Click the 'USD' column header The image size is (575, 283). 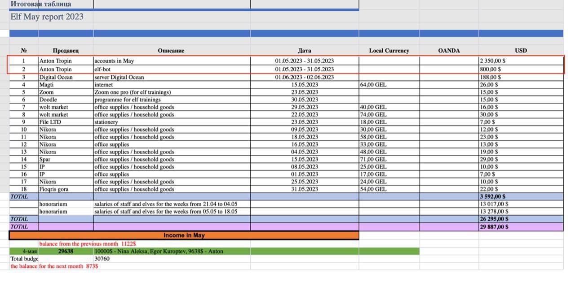click(x=521, y=51)
